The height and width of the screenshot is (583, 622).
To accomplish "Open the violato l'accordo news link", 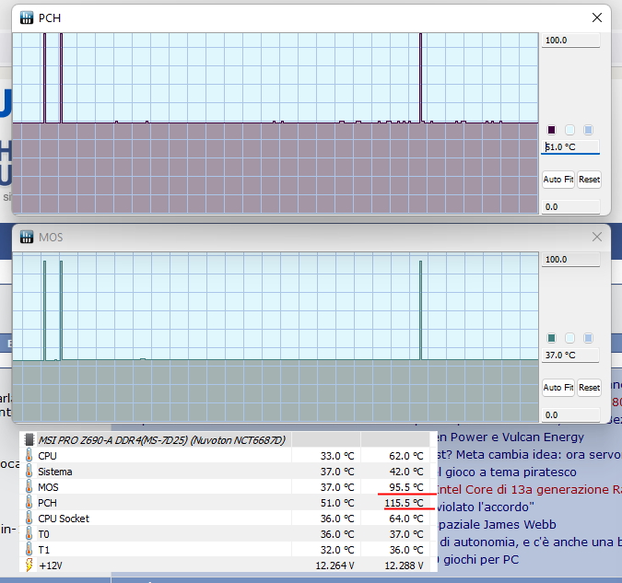I will coord(486,507).
